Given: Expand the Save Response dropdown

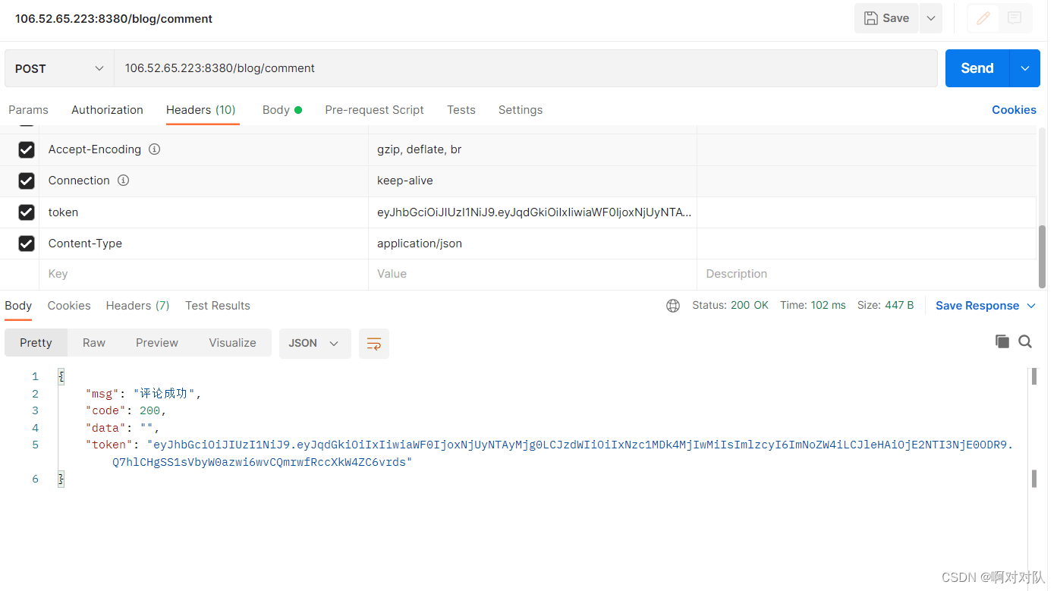Looking at the screenshot, I should click(x=1031, y=306).
